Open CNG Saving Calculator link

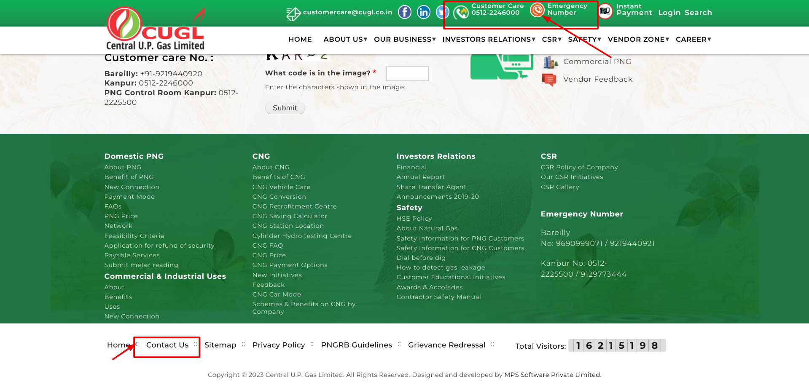290,216
